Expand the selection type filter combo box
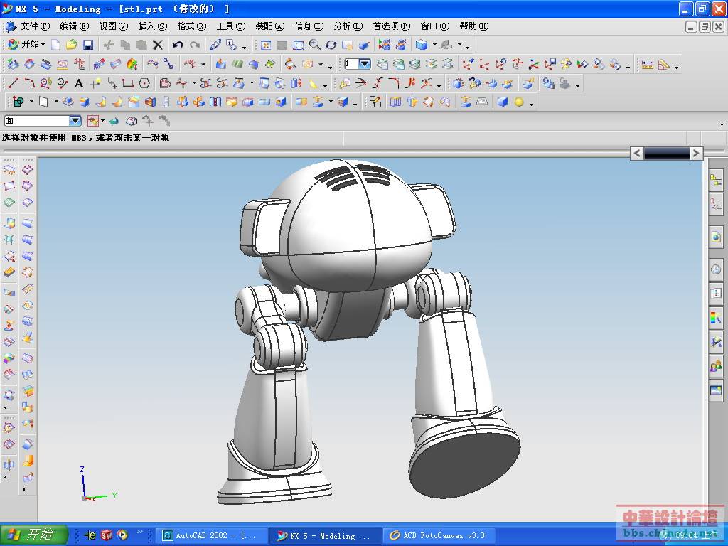 tap(75, 121)
